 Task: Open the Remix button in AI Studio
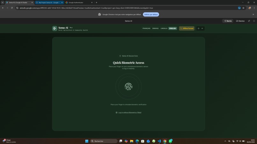228,21
